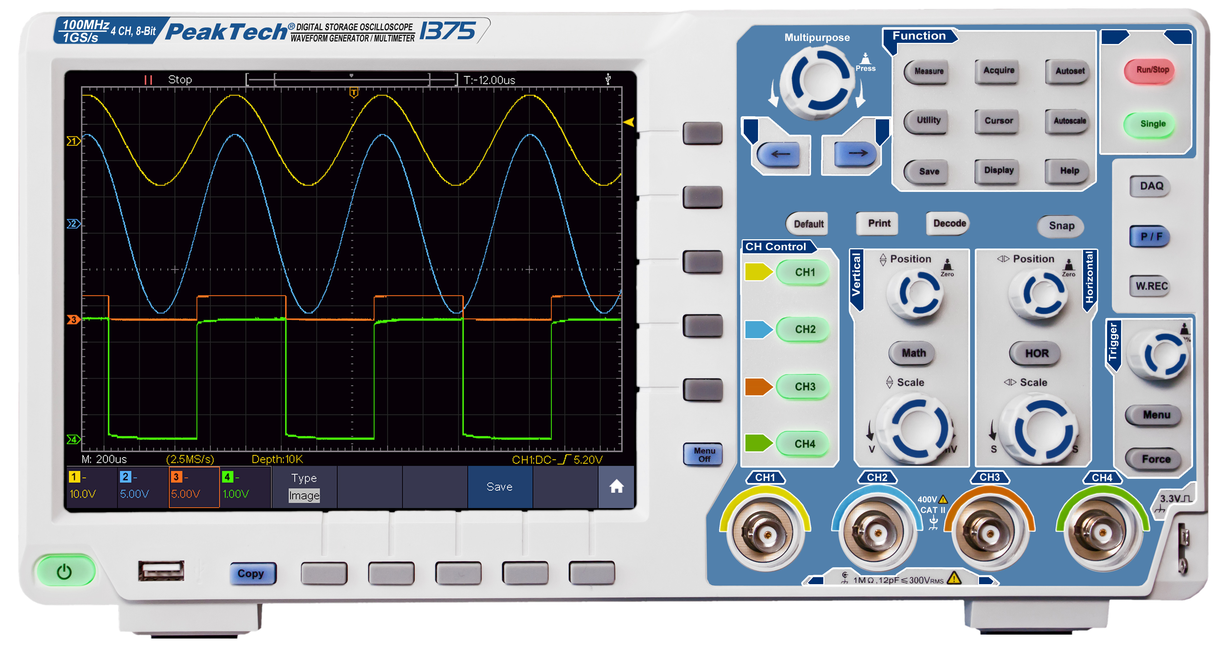Click the home icon in the screen menu
The width and height of the screenshot is (1232, 650).
click(616, 486)
